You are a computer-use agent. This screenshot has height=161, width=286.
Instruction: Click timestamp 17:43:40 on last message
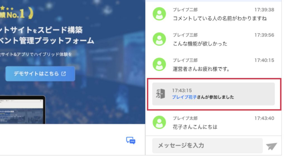click(264, 118)
